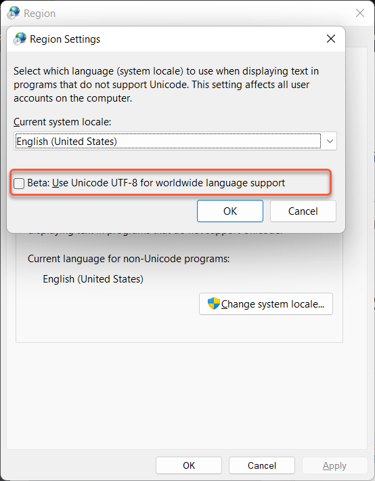Confirm Region Settings with the highlighted OK button

pos(230,211)
